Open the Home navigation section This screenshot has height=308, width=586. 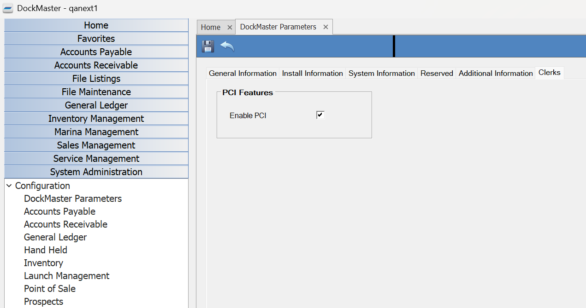tap(96, 25)
